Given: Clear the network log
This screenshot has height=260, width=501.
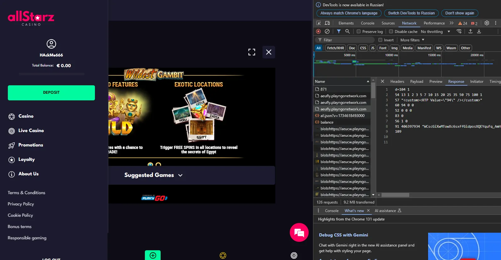Looking at the screenshot, I should (327, 31).
